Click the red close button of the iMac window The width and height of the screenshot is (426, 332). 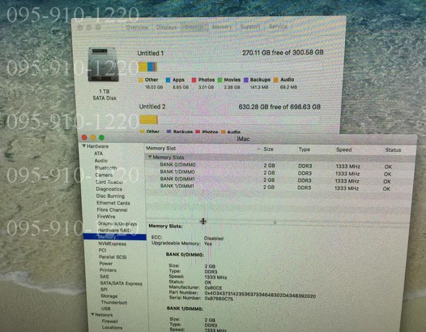coord(84,137)
